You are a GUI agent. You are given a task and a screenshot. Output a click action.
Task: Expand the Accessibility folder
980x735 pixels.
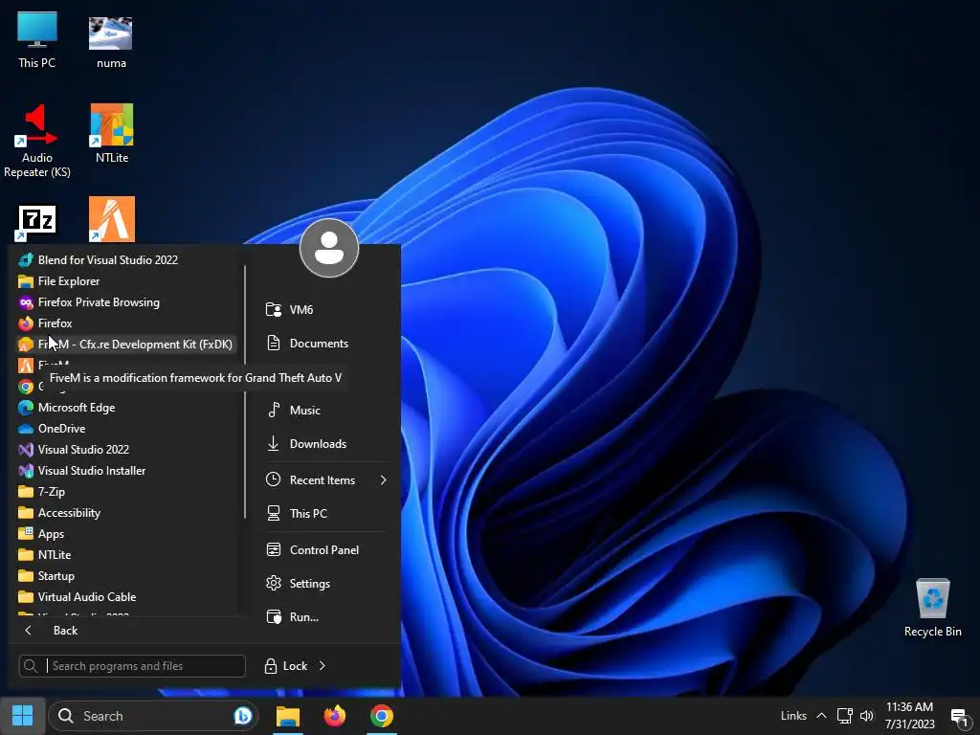(125, 513)
